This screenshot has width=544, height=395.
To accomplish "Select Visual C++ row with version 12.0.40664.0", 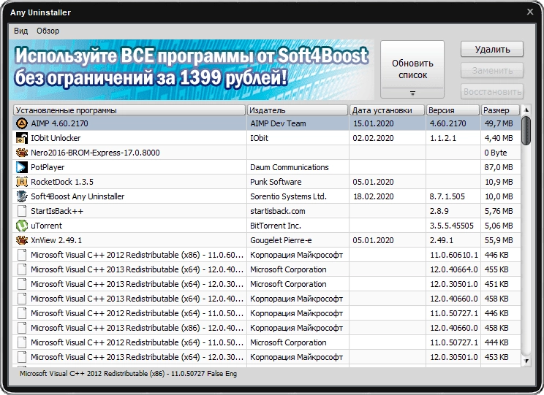I will [266, 269].
